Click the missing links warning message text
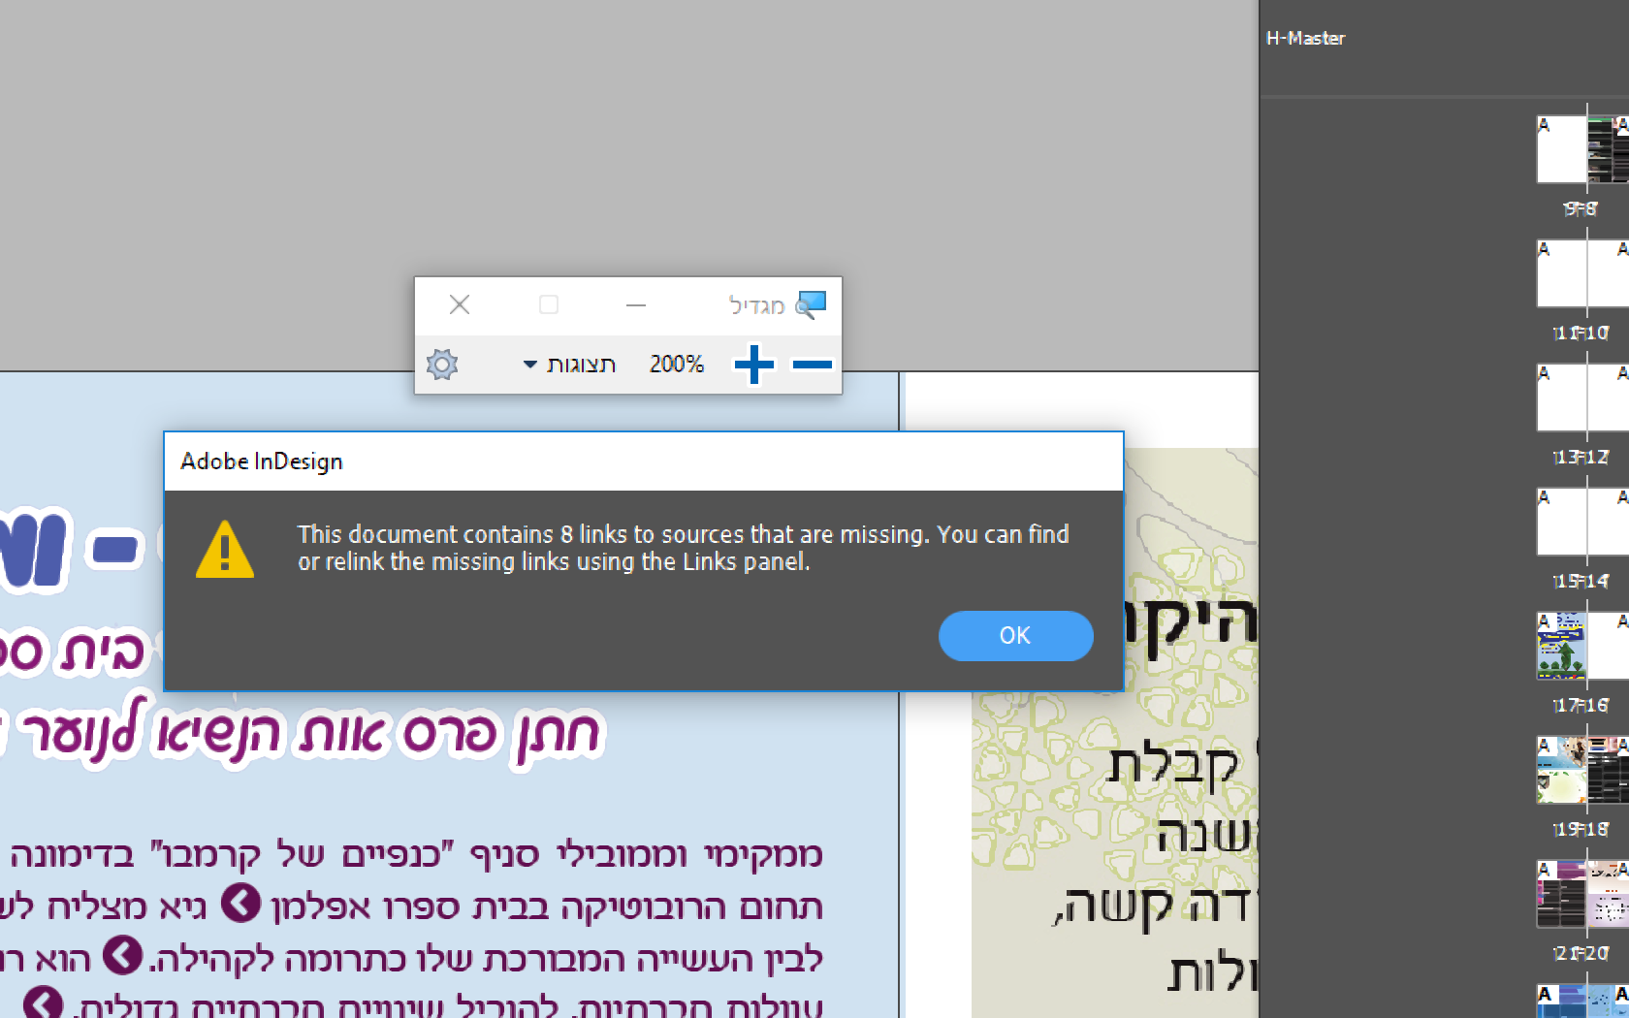The width and height of the screenshot is (1629, 1018). coord(684,548)
